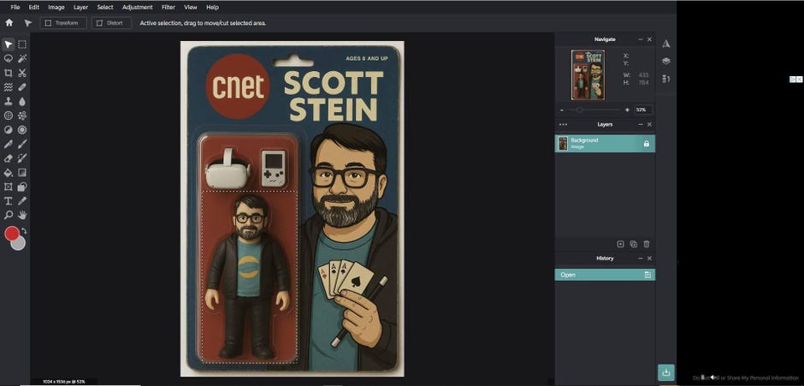Viewport: 804px width, 386px height.
Task: Select the Blur droplet tool
Action: 22,102
